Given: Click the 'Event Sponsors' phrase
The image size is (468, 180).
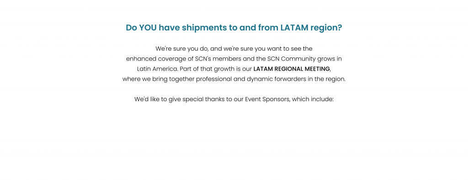Looking at the screenshot, I should click(x=267, y=99).
